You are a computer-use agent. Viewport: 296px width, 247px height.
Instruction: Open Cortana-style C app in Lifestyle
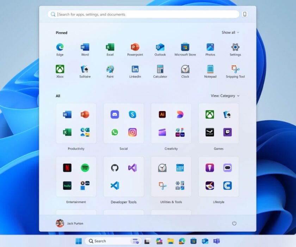[228, 186]
